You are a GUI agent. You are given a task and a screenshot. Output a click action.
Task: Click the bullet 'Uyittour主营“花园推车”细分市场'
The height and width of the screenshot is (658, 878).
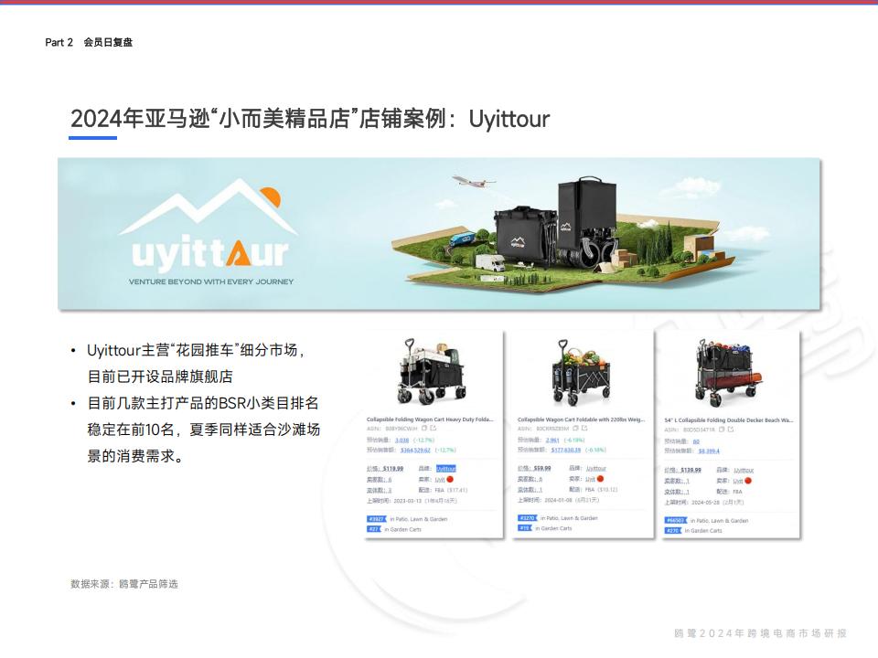[196, 350]
